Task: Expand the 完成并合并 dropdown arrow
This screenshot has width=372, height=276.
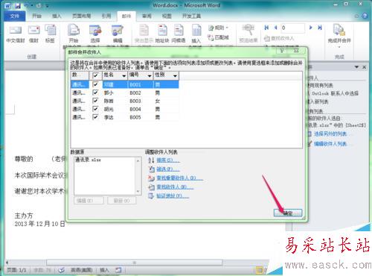Action: coord(339,46)
